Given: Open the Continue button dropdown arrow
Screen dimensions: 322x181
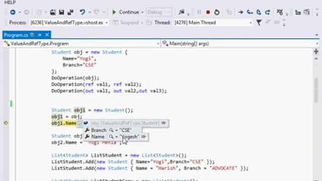Looking at the screenshot, I should point(142,13).
